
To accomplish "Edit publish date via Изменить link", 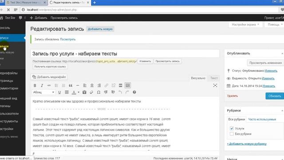I will point(269,86).
